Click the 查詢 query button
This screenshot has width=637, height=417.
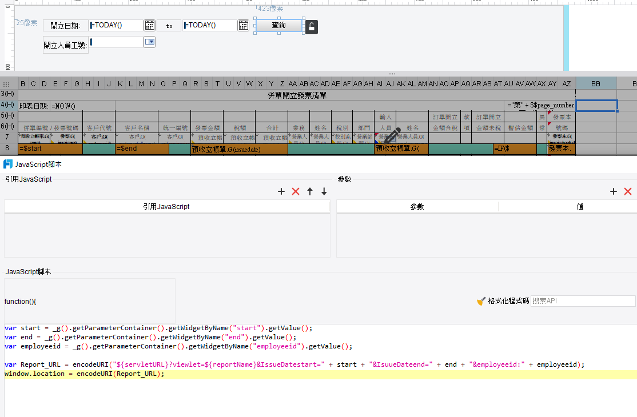[278, 25]
